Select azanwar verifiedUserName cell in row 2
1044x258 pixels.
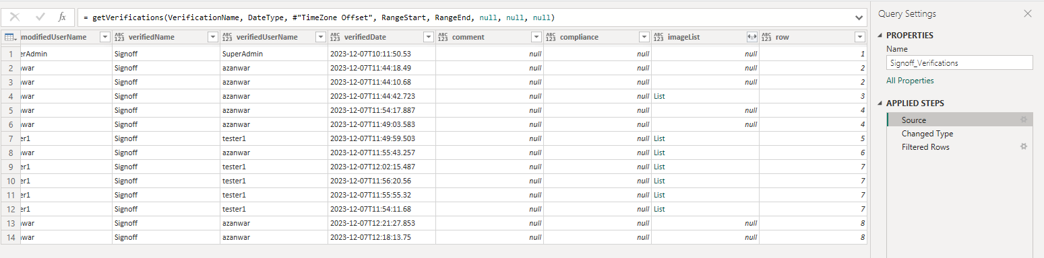(x=274, y=68)
